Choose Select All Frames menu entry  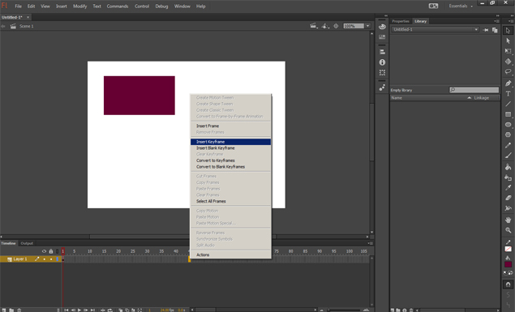[230, 201]
